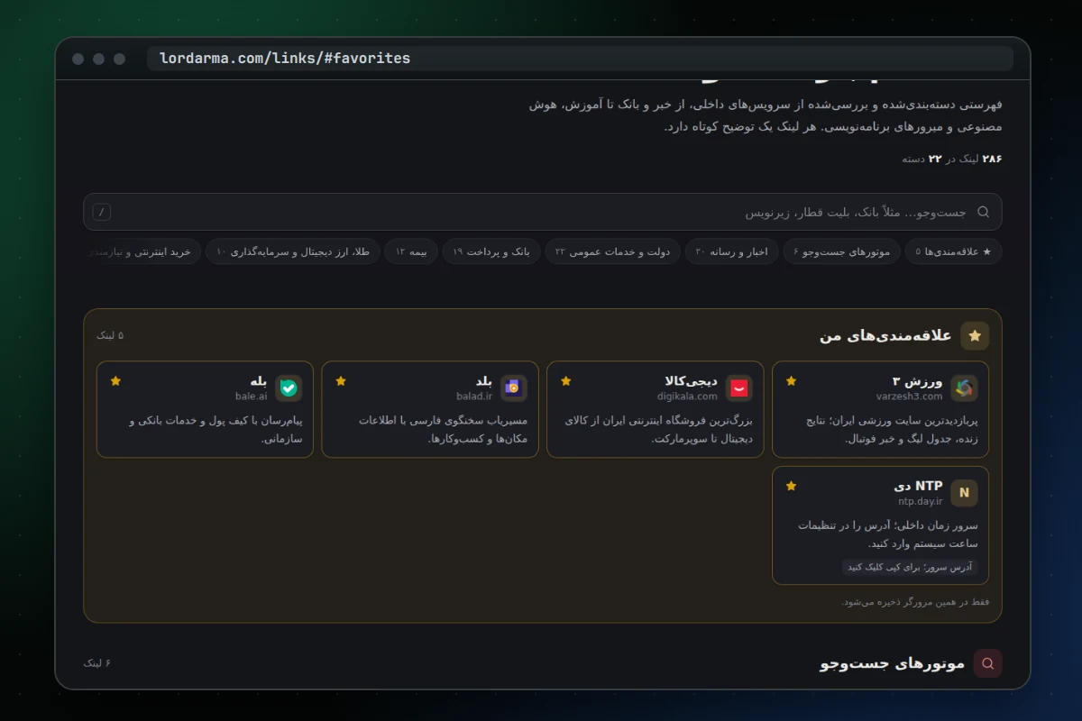Click the "ntp.day.ir" domain text
This screenshot has height=721, width=1082.
[x=920, y=501]
